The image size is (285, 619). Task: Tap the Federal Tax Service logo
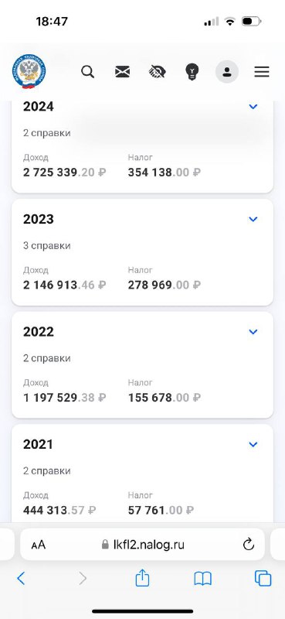pyautogui.click(x=29, y=71)
